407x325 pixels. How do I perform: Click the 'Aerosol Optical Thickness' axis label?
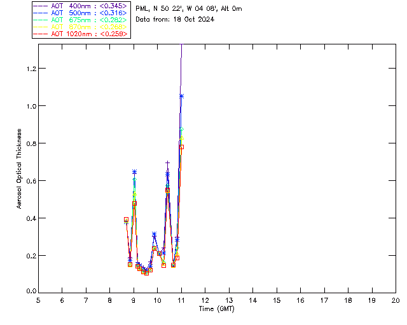click(19, 169)
